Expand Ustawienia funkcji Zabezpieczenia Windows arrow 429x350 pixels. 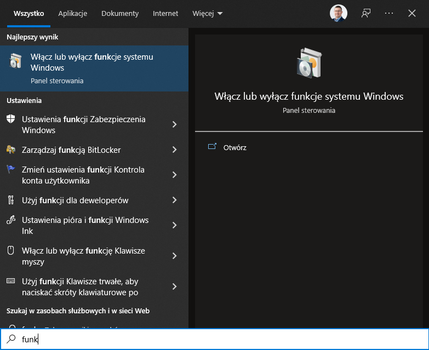click(x=174, y=124)
